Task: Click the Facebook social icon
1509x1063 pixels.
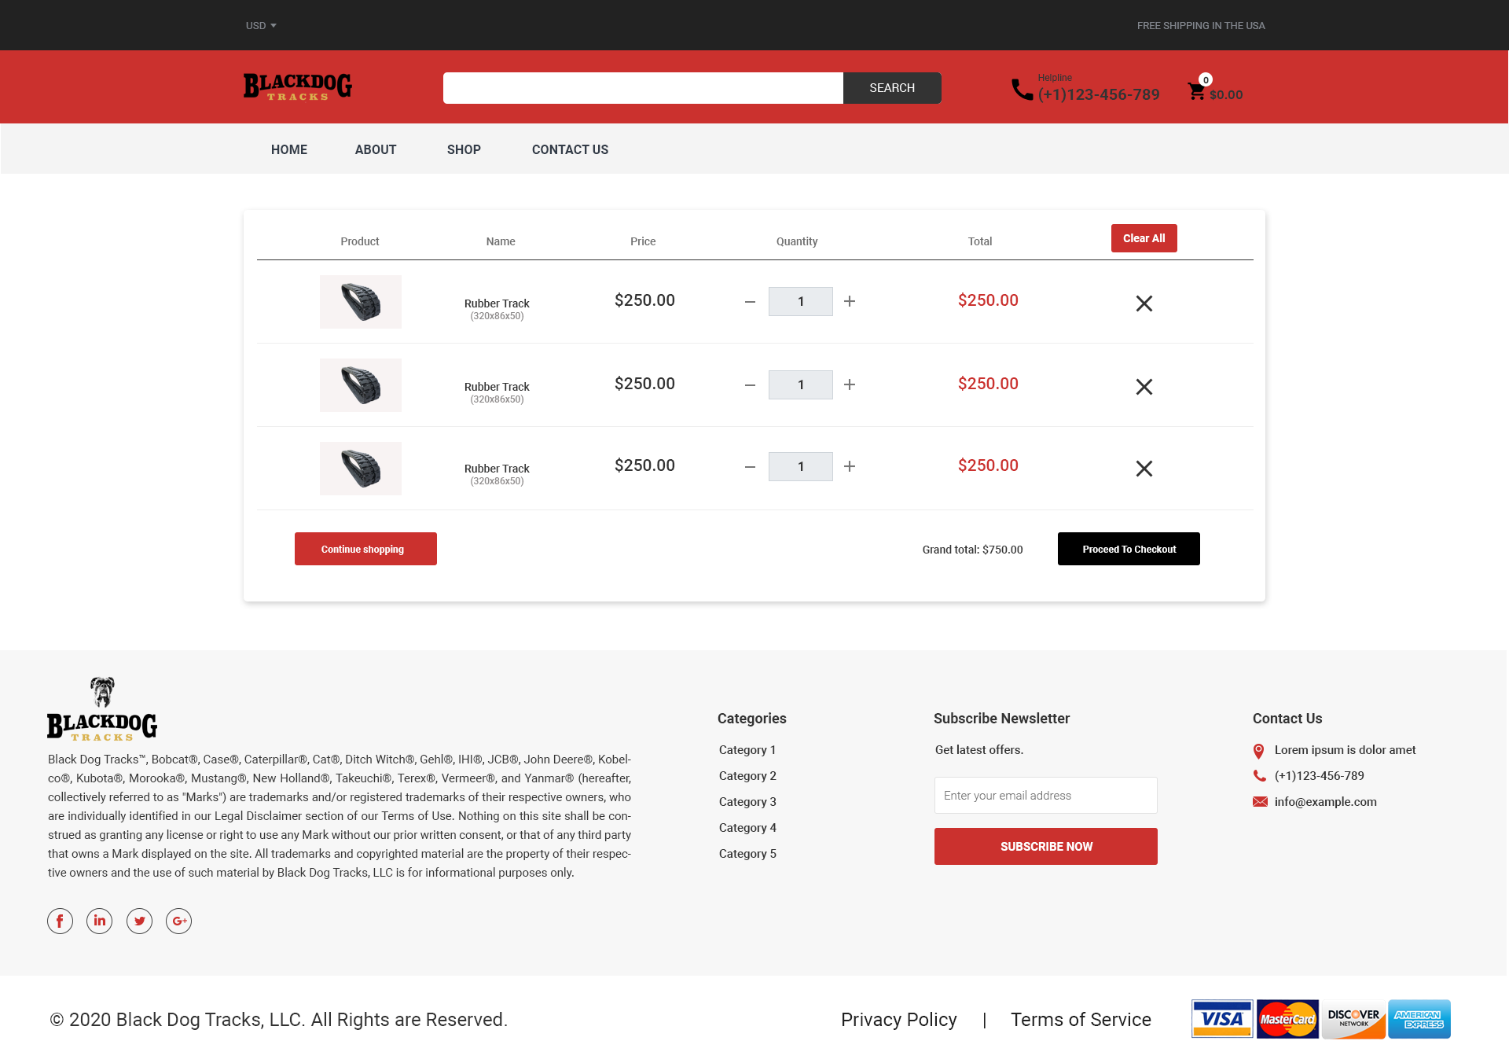Action: [x=60, y=921]
